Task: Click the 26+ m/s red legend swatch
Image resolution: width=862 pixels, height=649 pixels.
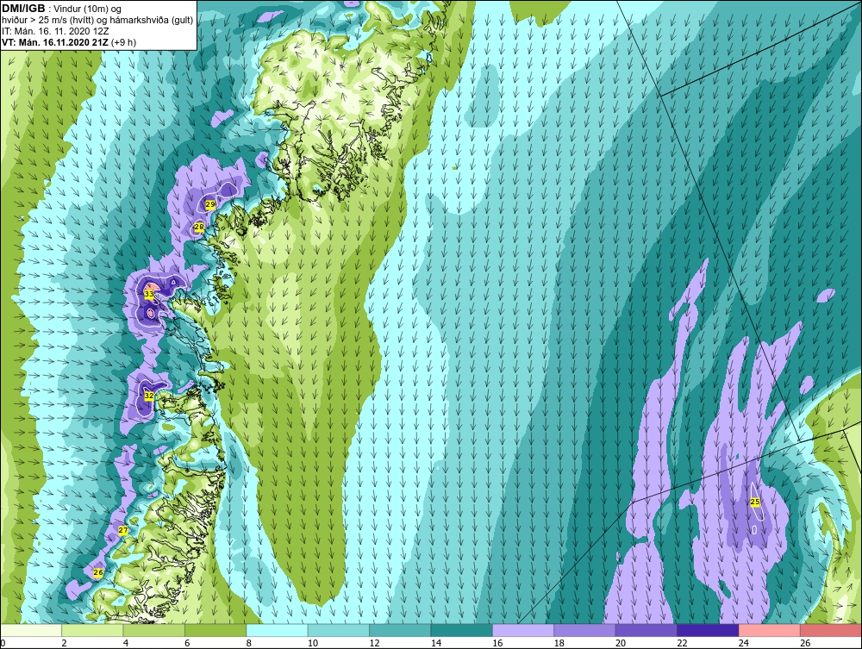Action: pyautogui.click(x=831, y=630)
